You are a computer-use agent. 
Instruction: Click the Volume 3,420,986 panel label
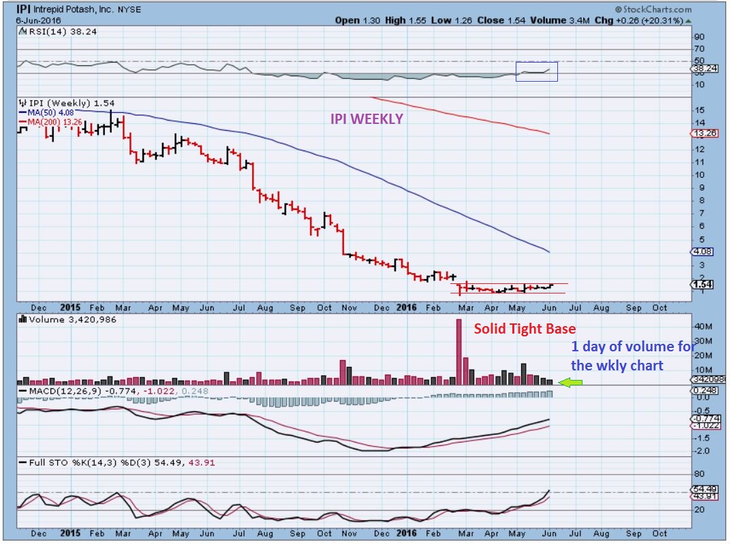pos(72,319)
